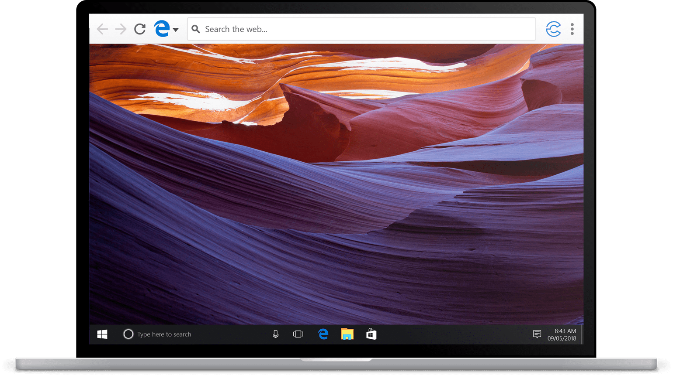The height and width of the screenshot is (375, 673).
Task: Launch Microsoft Edge from the taskbar
Action: point(323,334)
